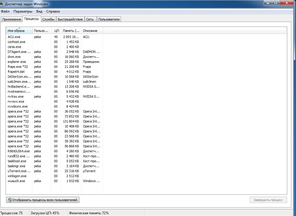Click the 72 852 КБ memory cell

click(72, 117)
